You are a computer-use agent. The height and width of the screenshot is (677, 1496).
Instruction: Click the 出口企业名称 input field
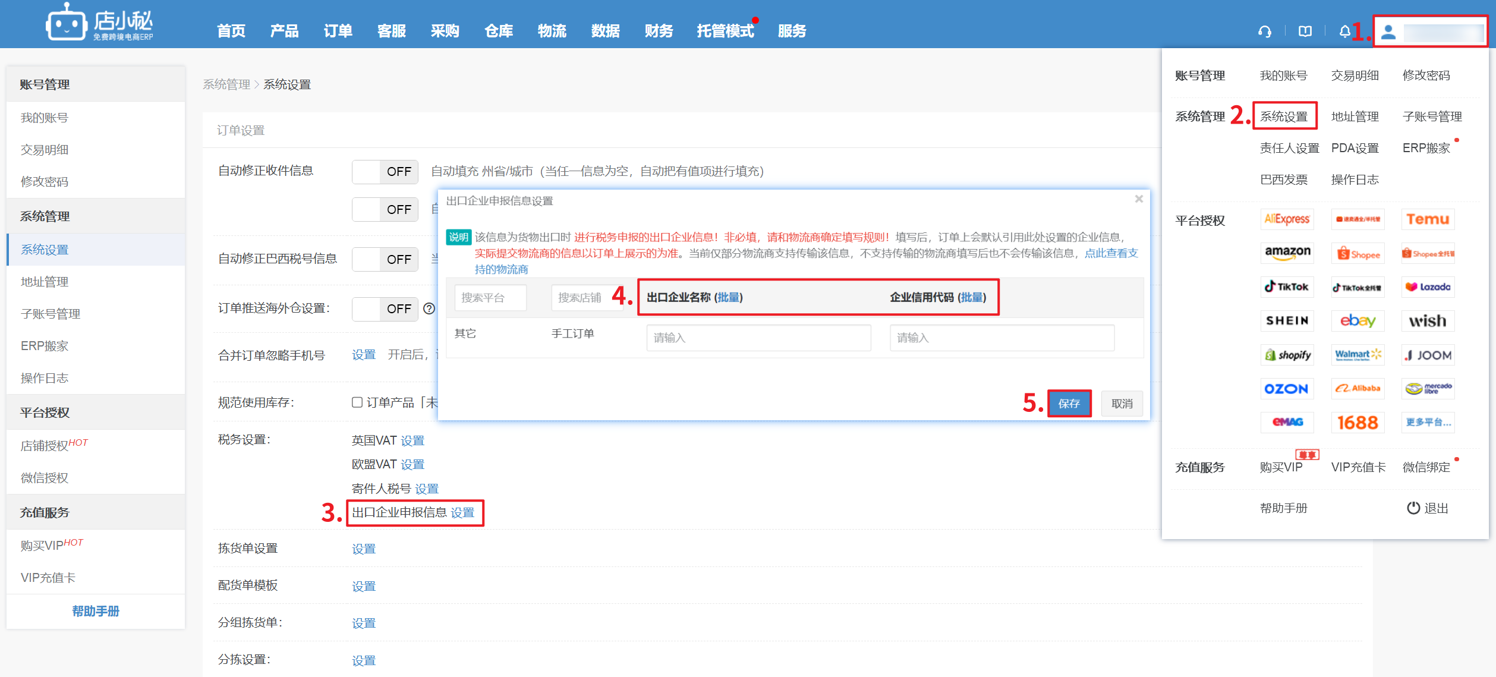point(758,338)
